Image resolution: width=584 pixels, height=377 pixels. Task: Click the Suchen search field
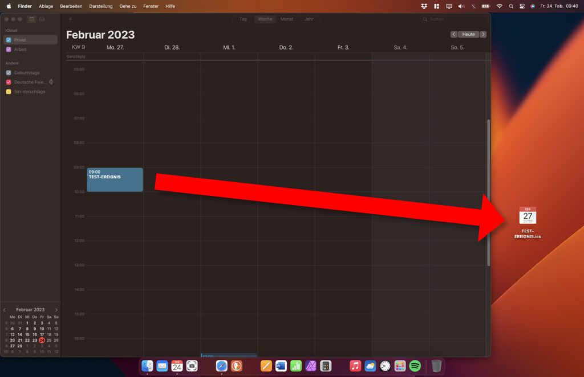click(x=453, y=19)
